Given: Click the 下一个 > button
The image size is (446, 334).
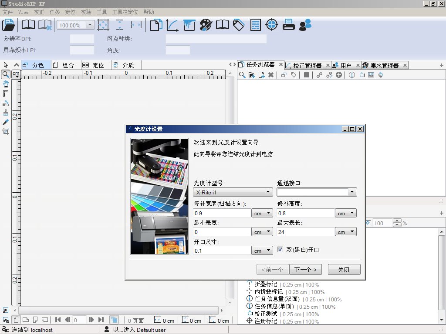Looking at the screenshot, I should pyautogui.click(x=305, y=270).
